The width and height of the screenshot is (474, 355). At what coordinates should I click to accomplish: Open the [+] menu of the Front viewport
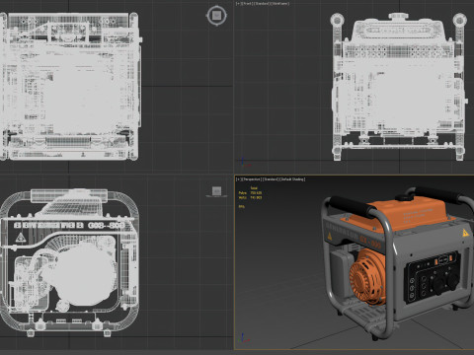pos(238,4)
